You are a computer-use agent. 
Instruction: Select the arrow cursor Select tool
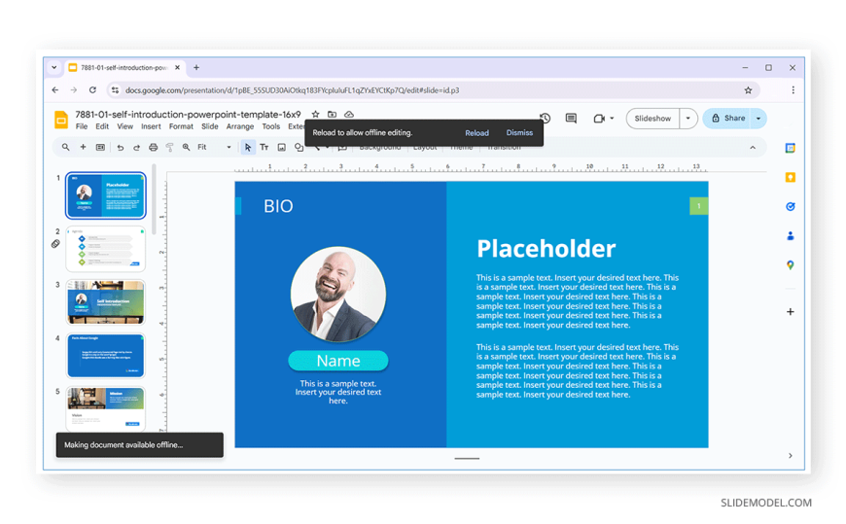tap(248, 148)
